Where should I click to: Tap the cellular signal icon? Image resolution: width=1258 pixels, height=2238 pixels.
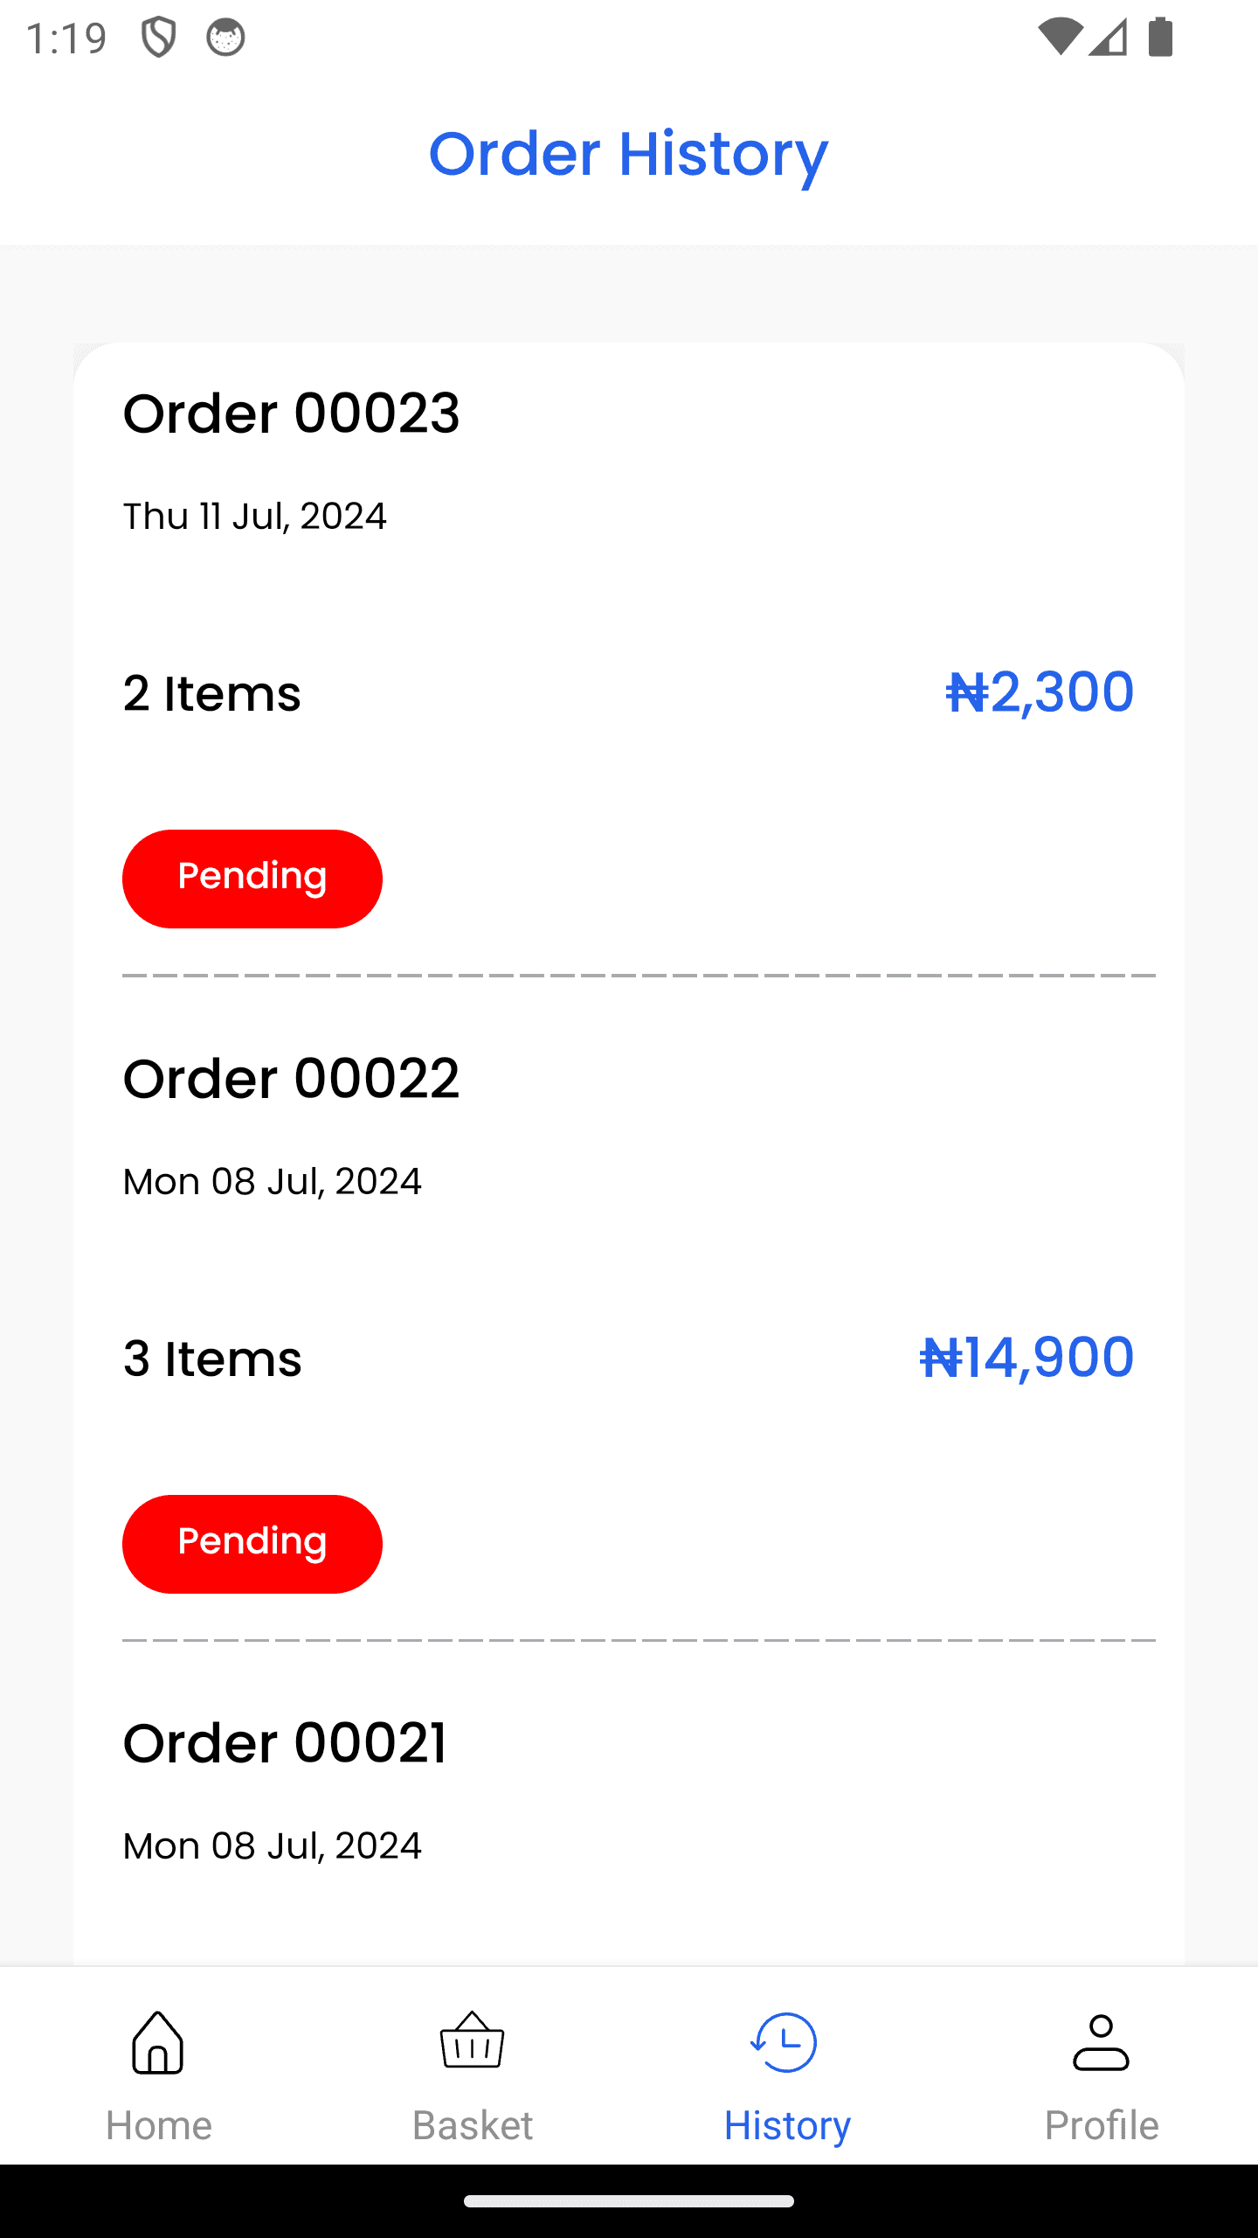pyautogui.click(x=1108, y=37)
